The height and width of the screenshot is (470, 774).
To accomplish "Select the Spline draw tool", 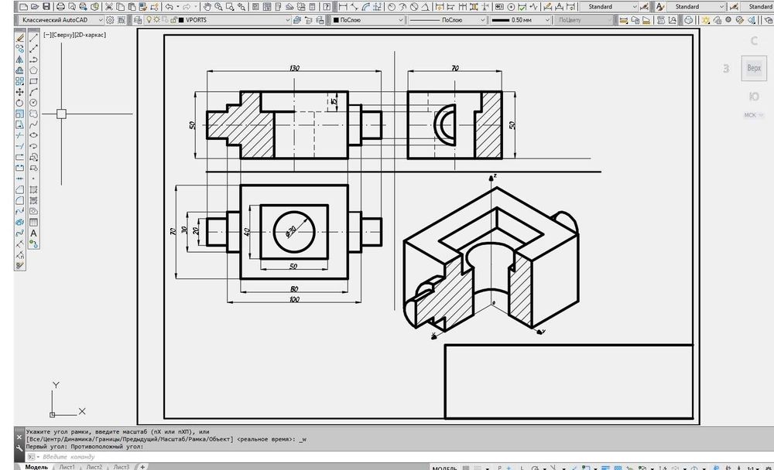I will 33,124.
